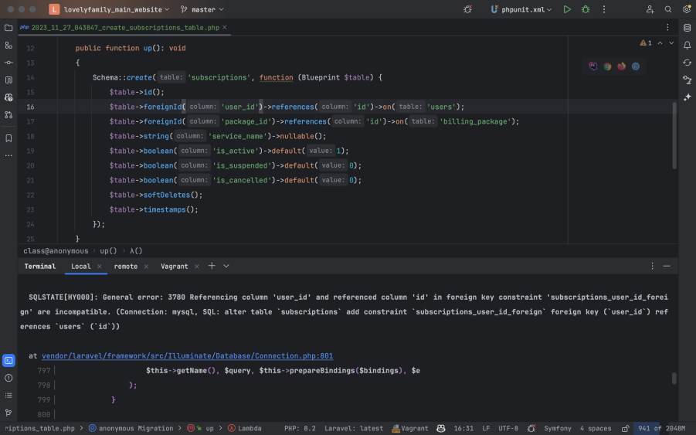Click class@anonymous breadcrumb
696x435 pixels.
pyautogui.click(x=56, y=251)
